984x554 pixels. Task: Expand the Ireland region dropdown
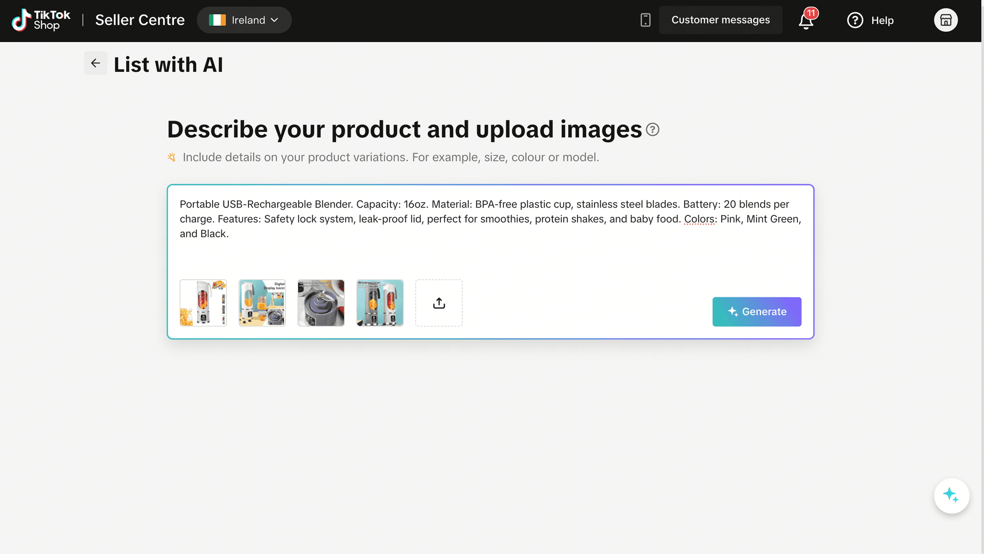coord(244,20)
